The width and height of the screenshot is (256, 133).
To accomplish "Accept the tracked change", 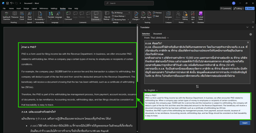I will coord(143,15).
